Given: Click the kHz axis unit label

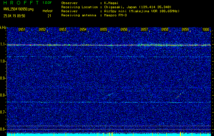Looking at the screenshot, I should point(3,28).
